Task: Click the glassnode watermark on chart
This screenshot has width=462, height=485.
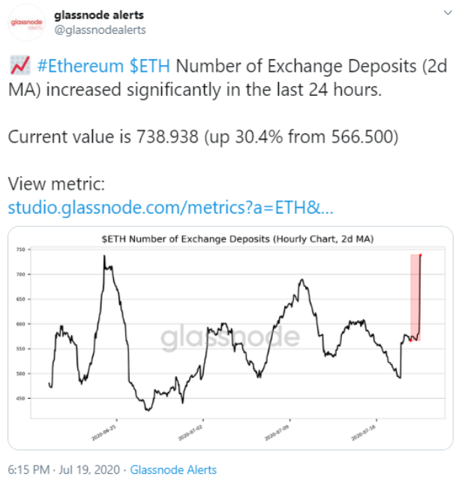Action: tap(230, 337)
